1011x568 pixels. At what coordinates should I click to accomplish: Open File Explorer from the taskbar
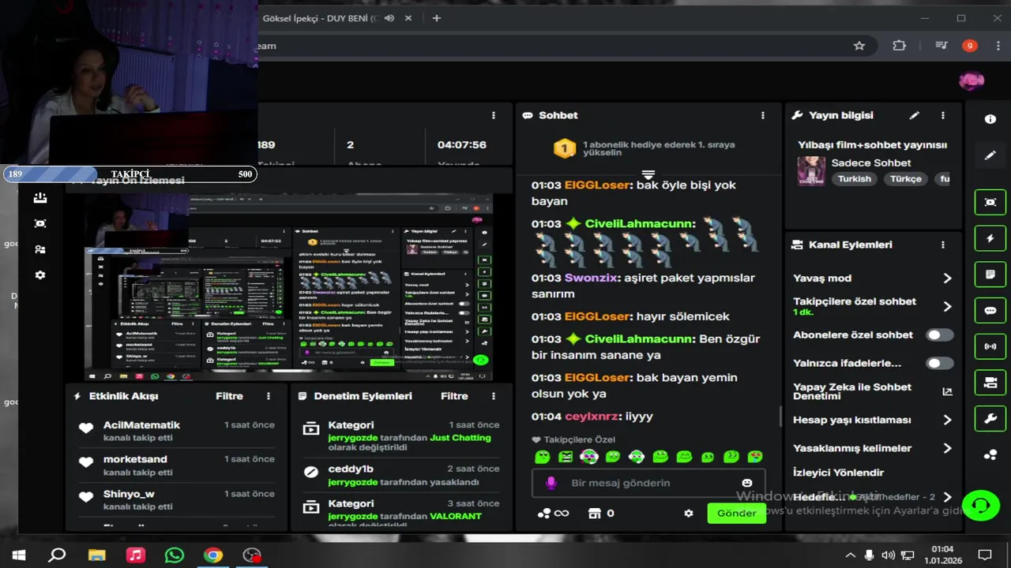(x=96, y=555)
